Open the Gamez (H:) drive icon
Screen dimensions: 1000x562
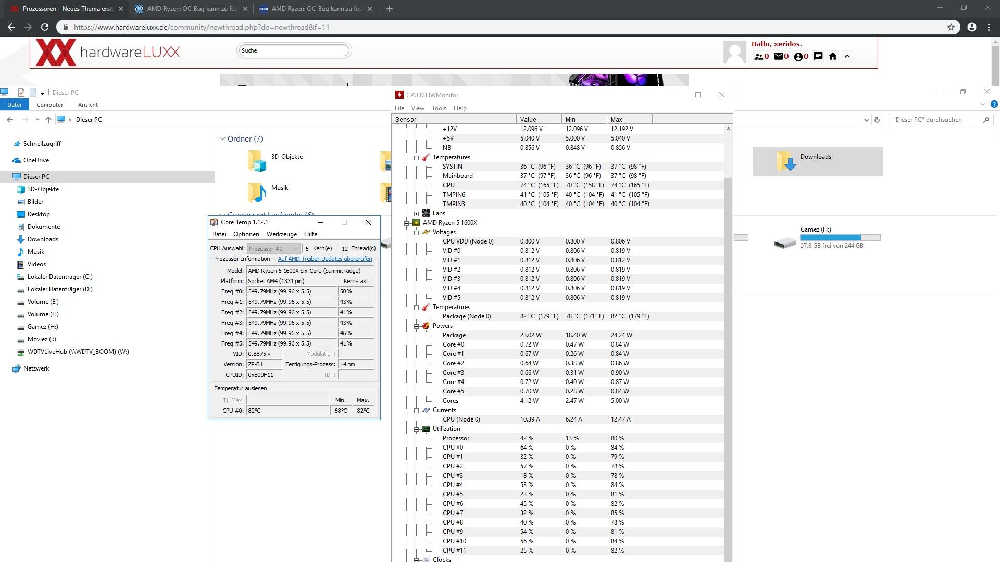click(x=785, y=242)
